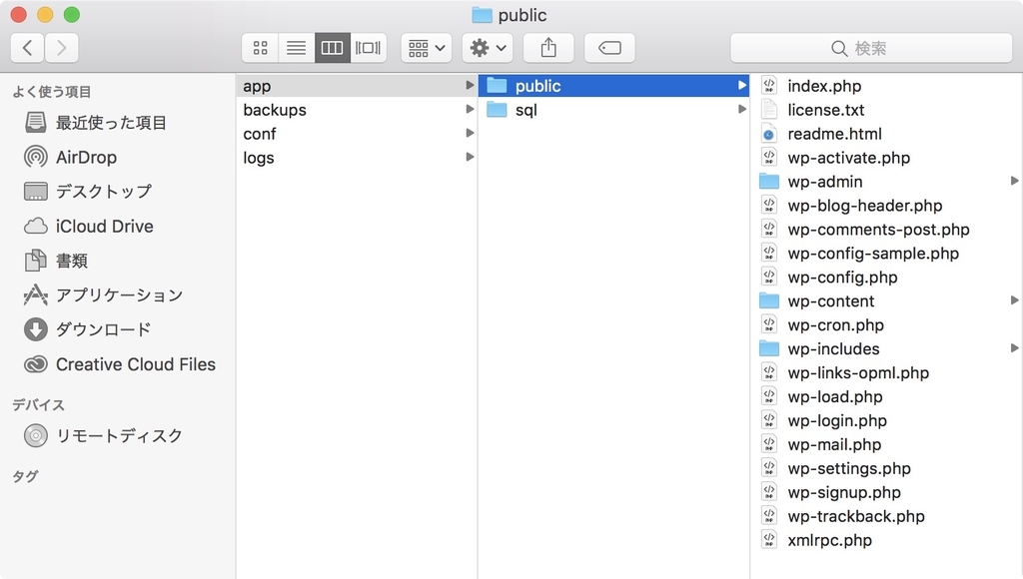Switch to icon view
Image resolution: width=1023 pixels, height=579 pixels.
click(261, 48)
